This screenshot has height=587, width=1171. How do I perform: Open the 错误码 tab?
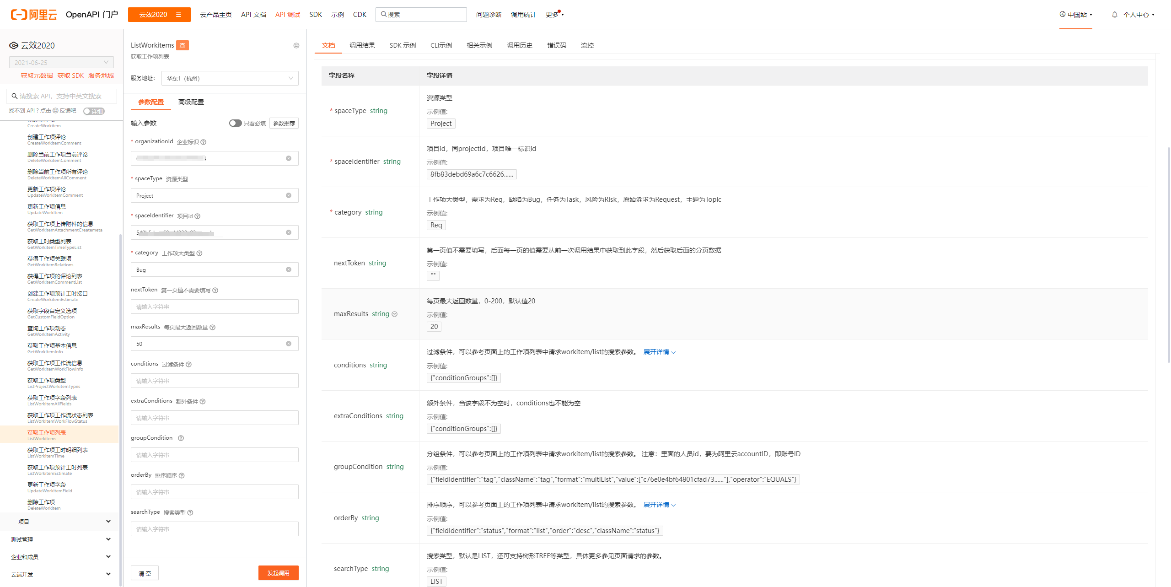[x=557, y=45]
